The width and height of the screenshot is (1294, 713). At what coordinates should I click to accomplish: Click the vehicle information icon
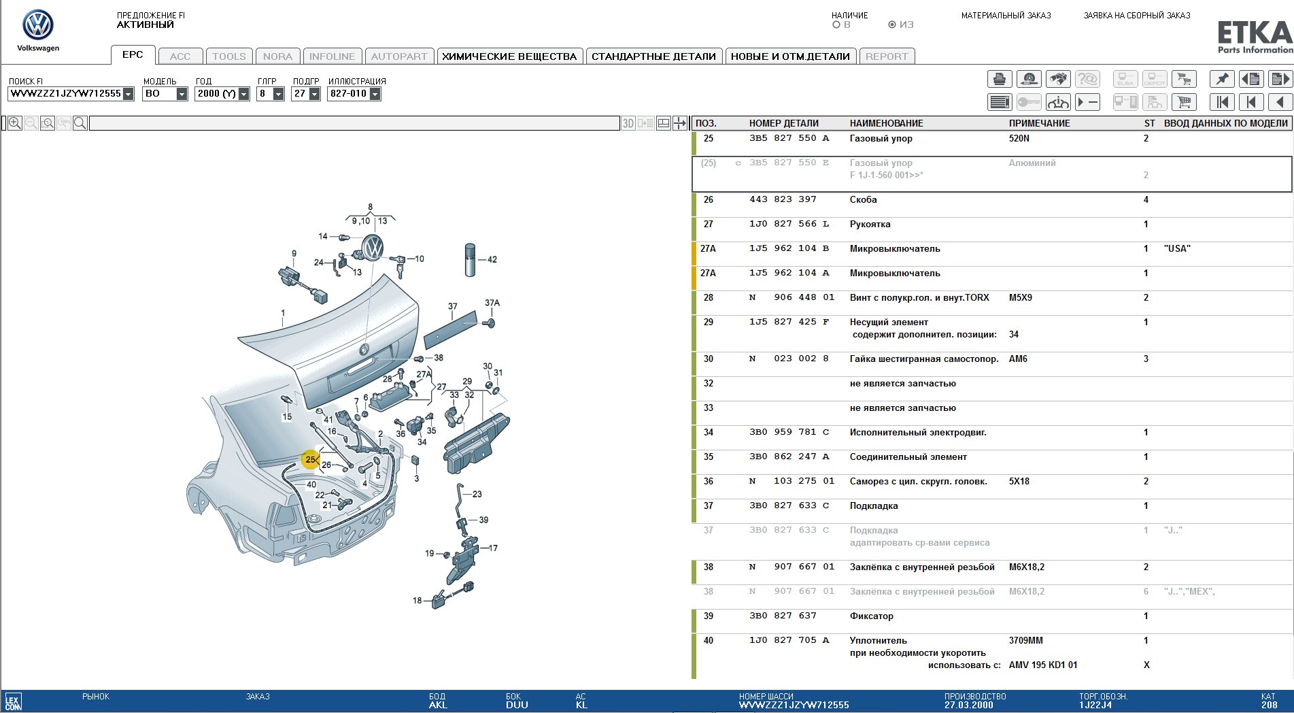(1057, 102)
